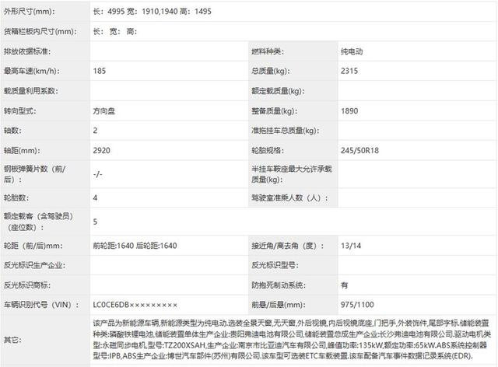498x367 pixels.
Task: Select the axle count value 2
Action: coord(95,131)
